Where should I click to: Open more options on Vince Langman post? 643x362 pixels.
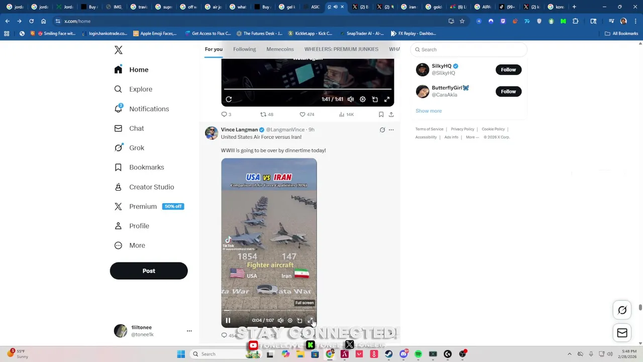click(391, 130)
